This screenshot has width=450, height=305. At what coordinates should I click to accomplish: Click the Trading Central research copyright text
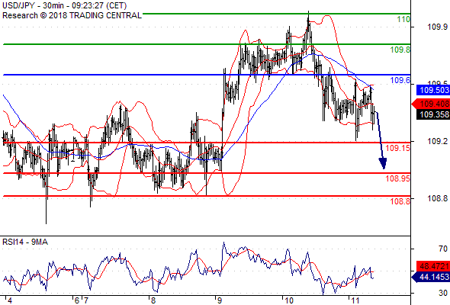[x=72, y=15]
